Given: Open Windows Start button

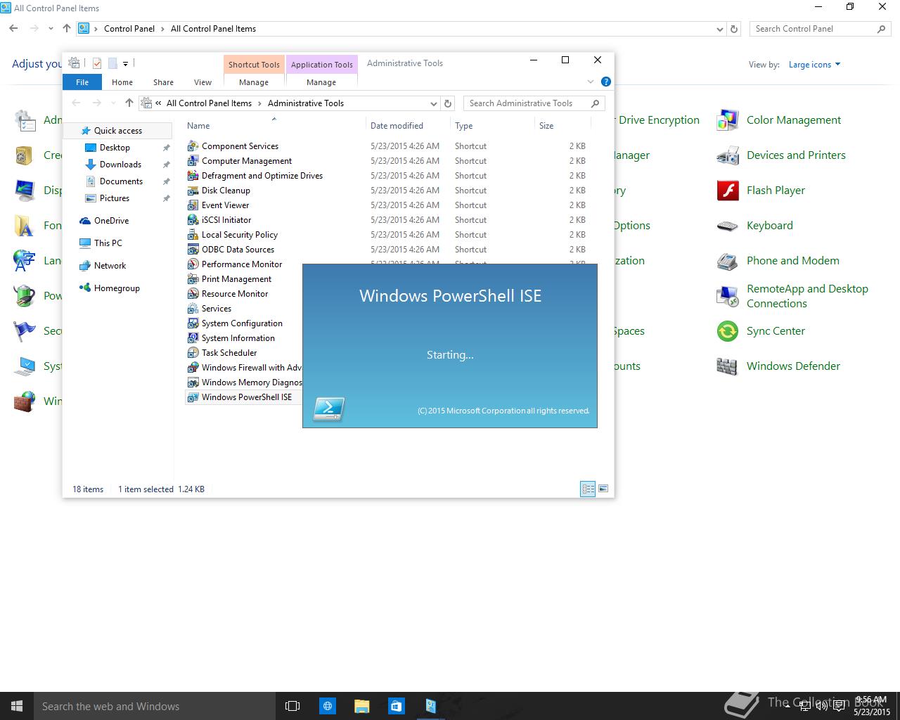Looking at the screenshot, I should (17, 706).
